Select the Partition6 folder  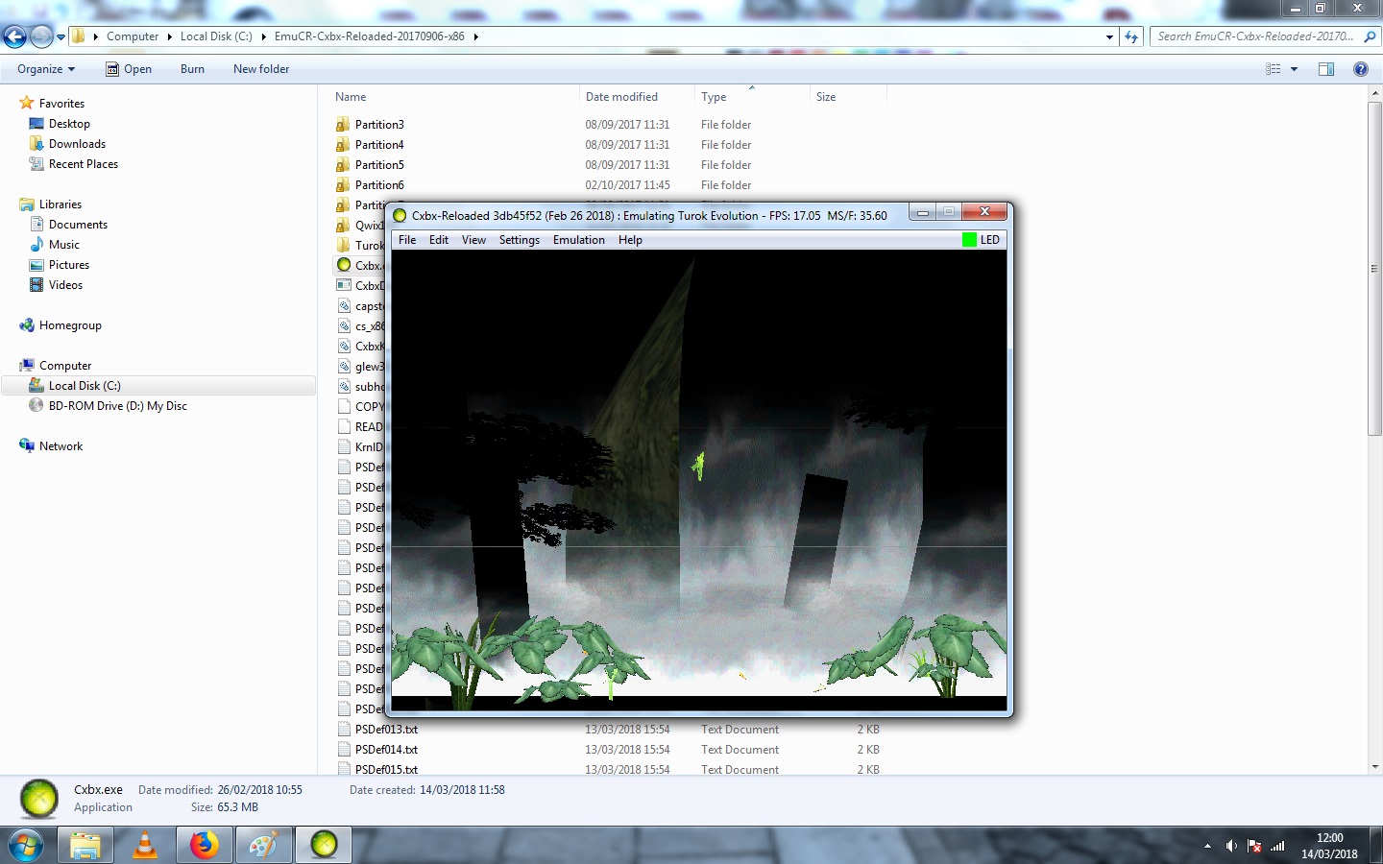point(379,185)
